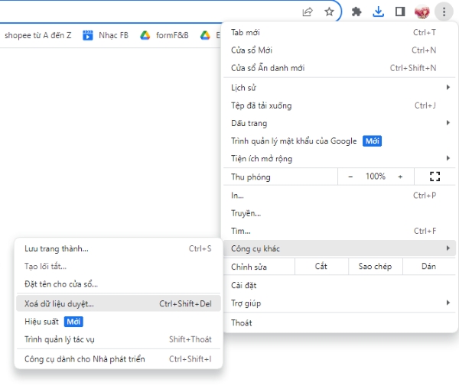
Task: Decrease zoom with the minus button
Action: [351, 177]
